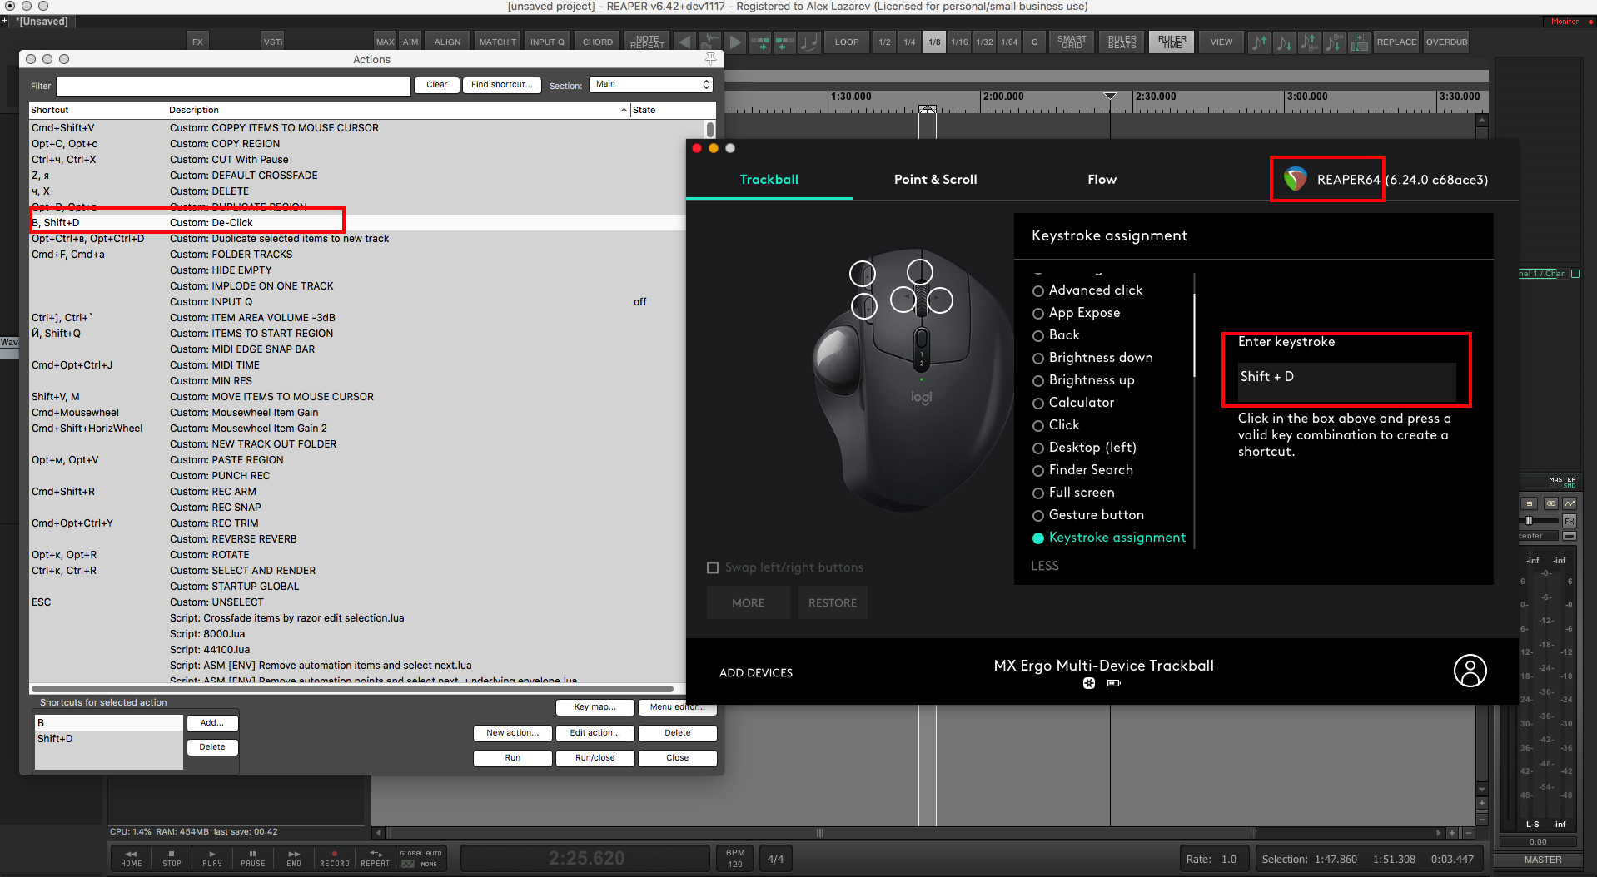The height and width of the screenshot is (877, 1597).
Task: Switch to the Flow tab
Action: coord(1102,179)
